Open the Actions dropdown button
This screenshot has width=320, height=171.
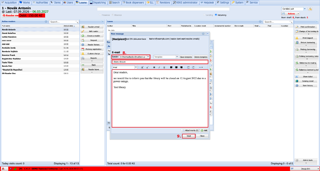(291, 14)
